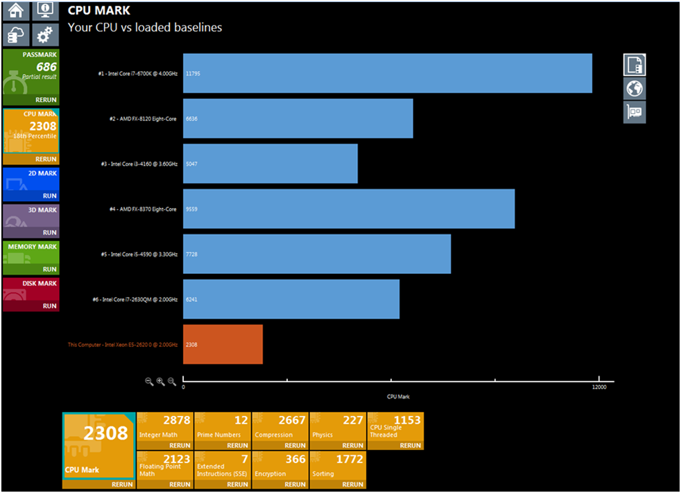Select the Sorting 1772 tile
Image resolution: width=681 pixels, height=493 pixels.
click(338, 466)
